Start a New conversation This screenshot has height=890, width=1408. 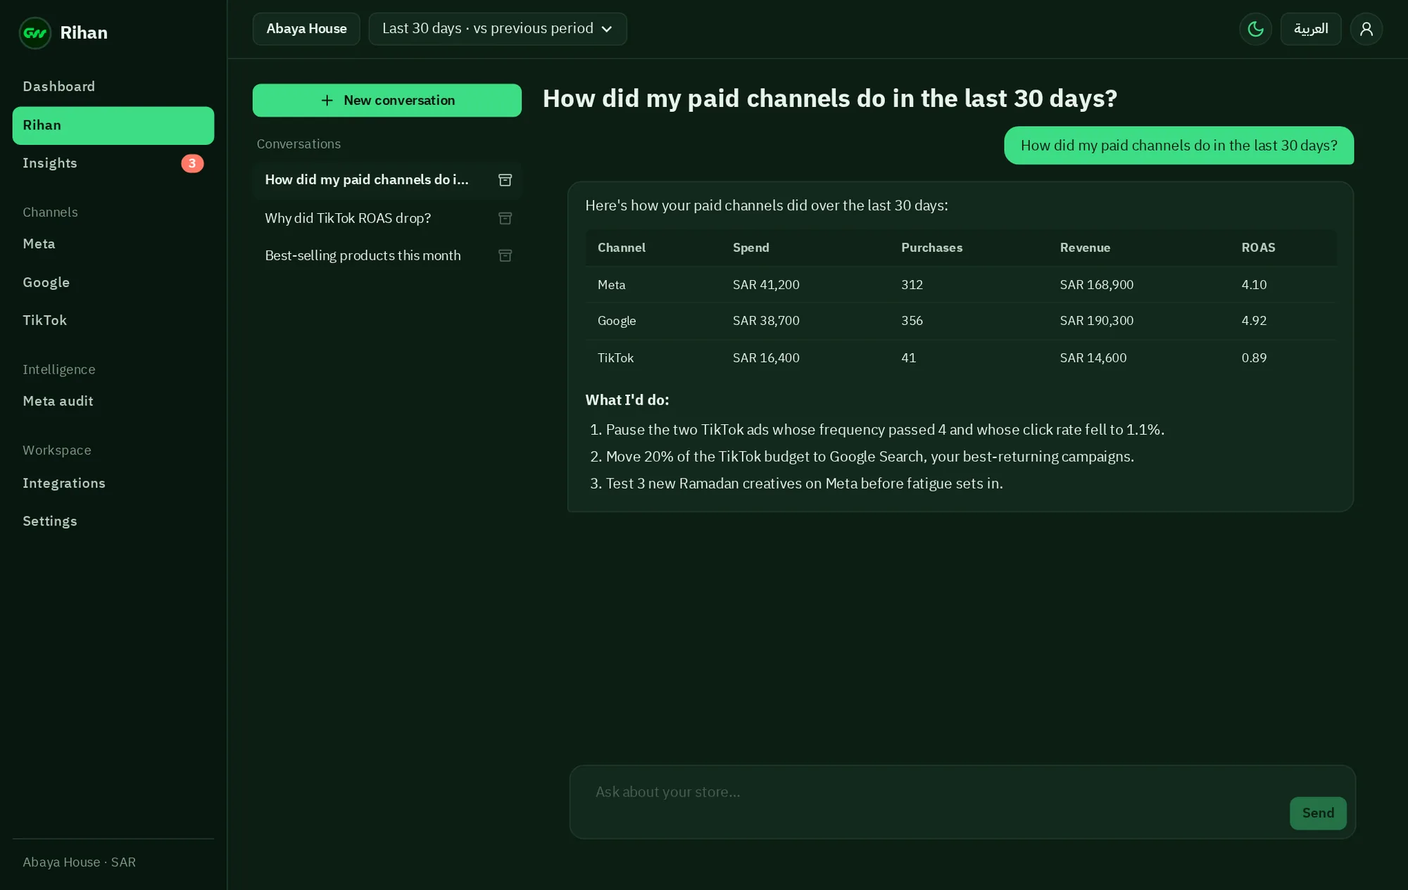387,101
